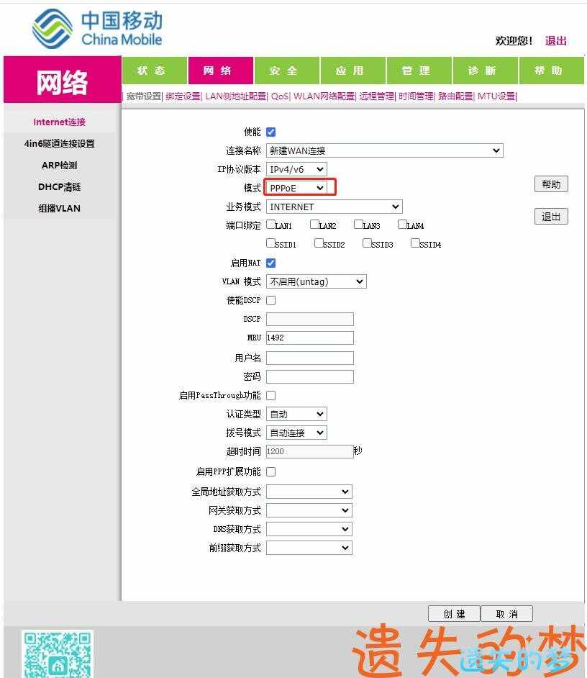This screenshot has height=678, width=587.
Task: Click the China Mobile logo
Action: point(98,29)
